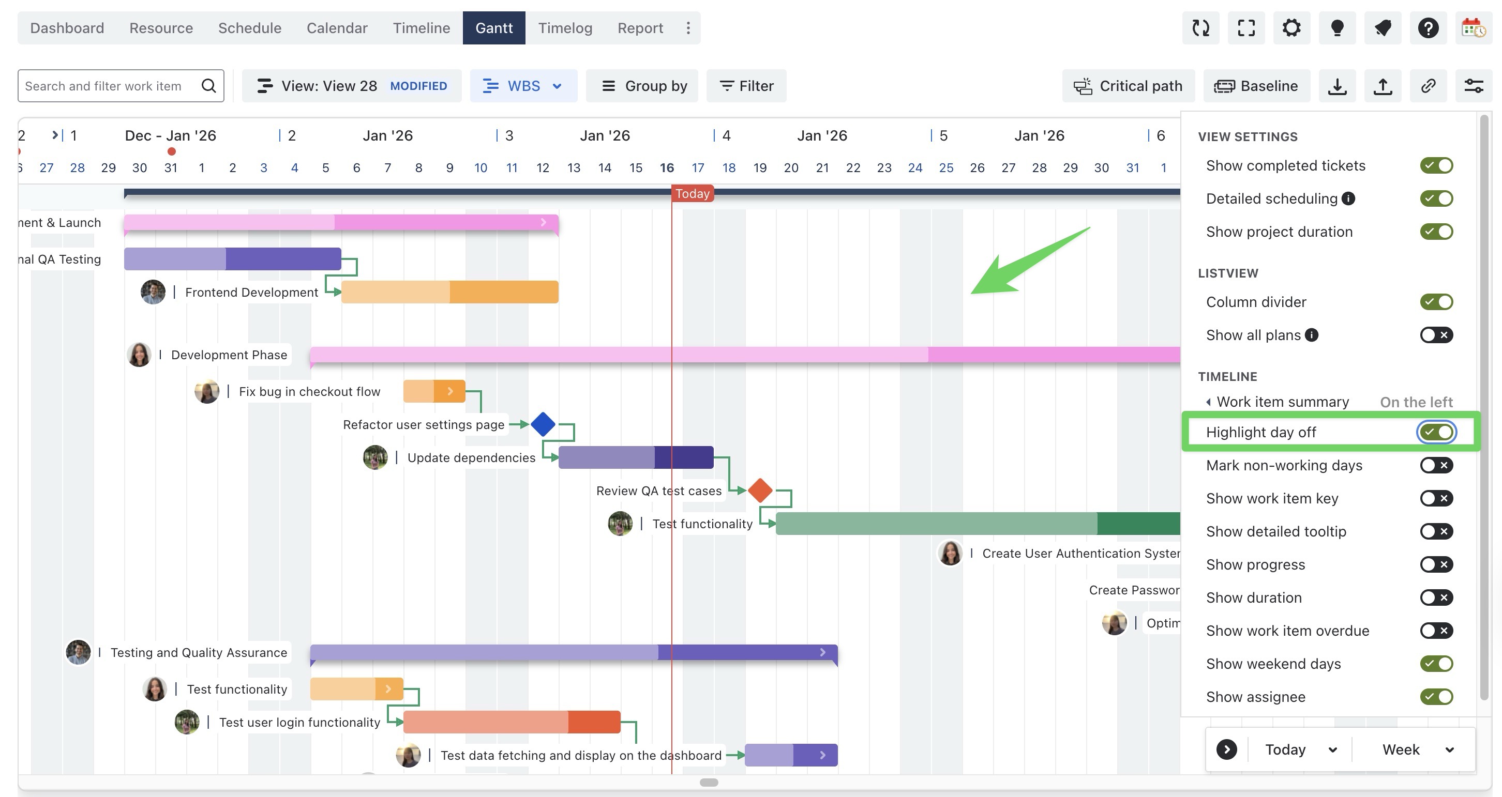The width and height of the screenshot is (1502, 797).
Task: Open settings gear icon
Action: (x=1291, y=28)
